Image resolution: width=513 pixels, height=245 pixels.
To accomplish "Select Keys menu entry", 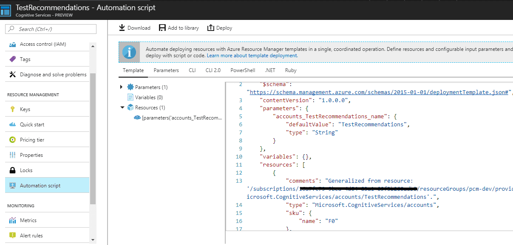I will (x=47, y=109).
